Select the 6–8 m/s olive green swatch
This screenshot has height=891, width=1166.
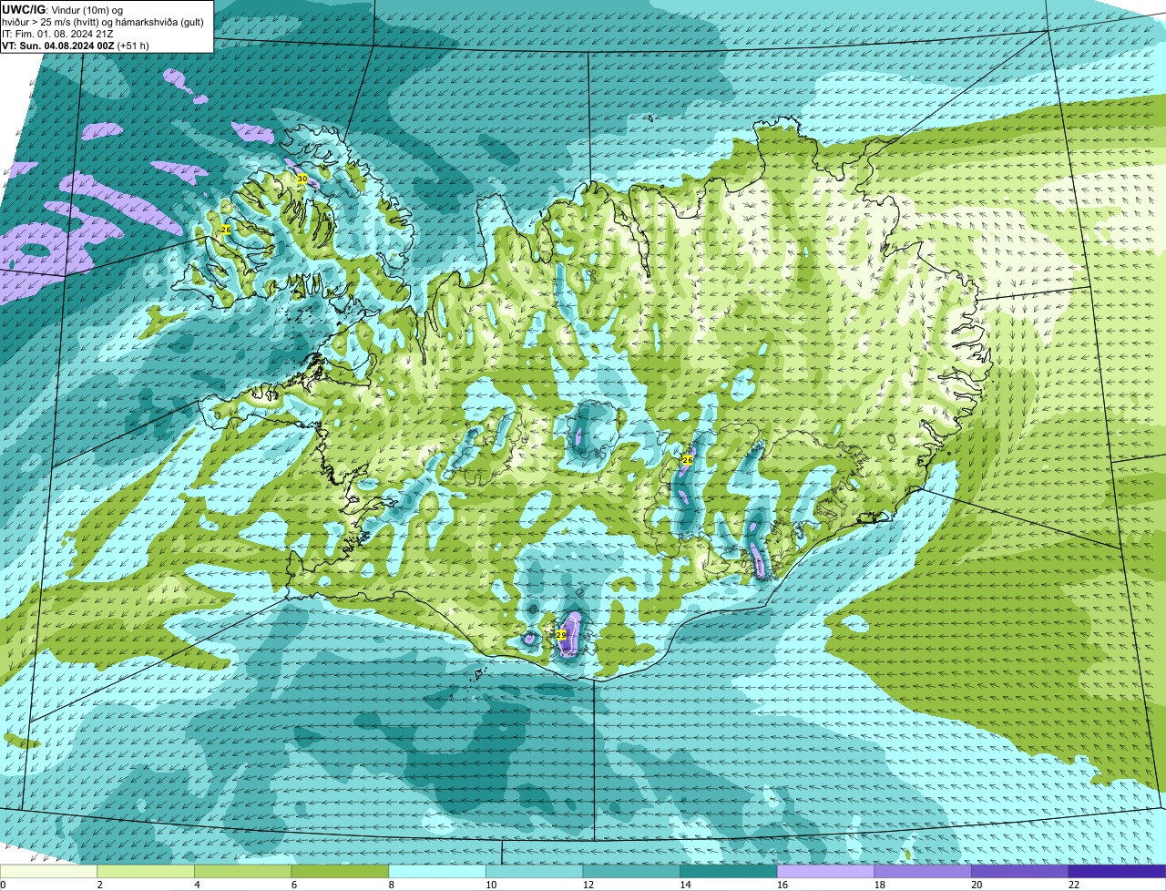click(340, 871)
